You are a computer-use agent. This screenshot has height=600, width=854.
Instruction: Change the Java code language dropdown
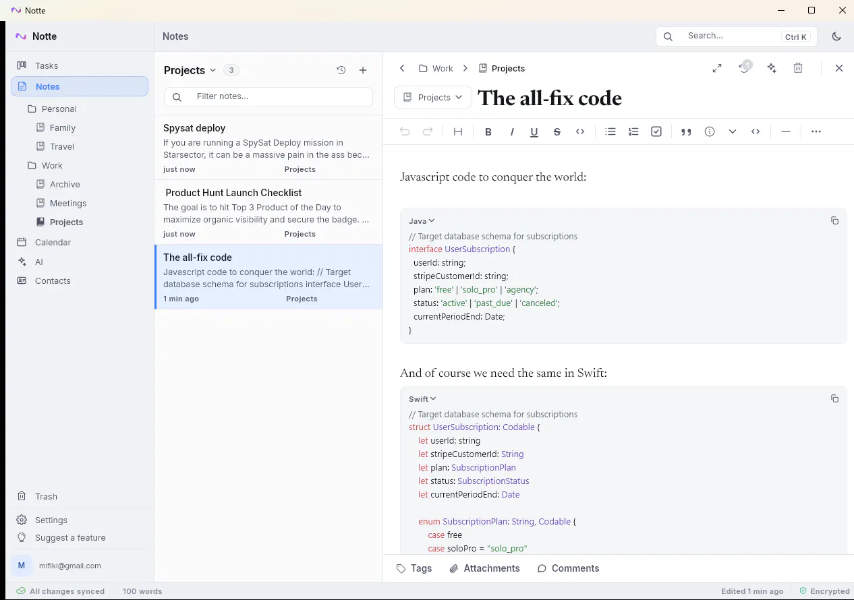pos(422,221)
